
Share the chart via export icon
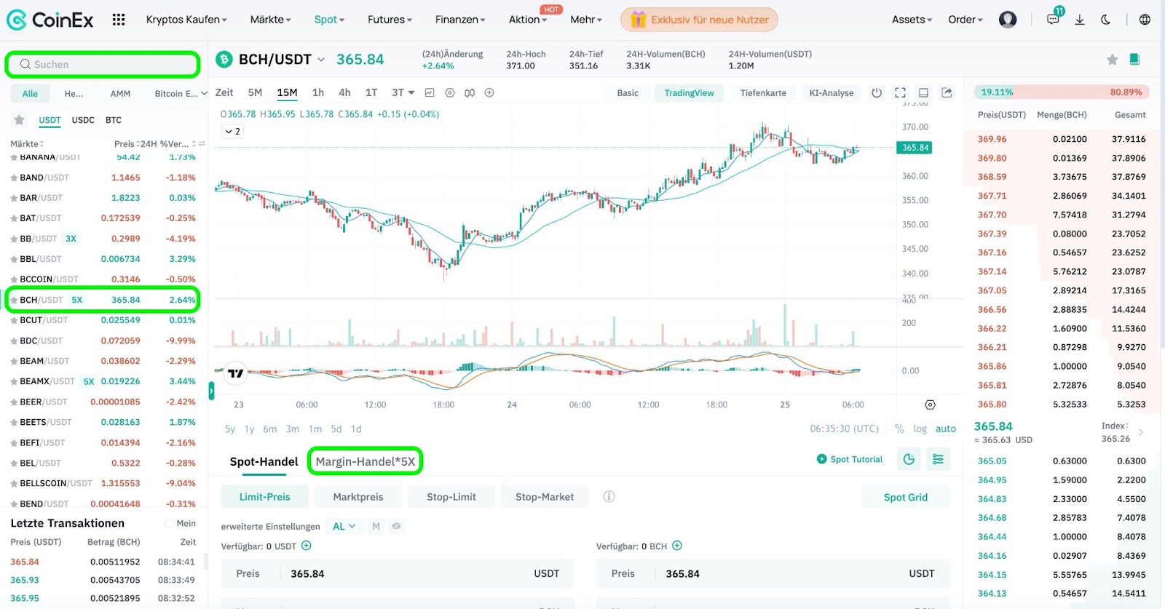point(947,92)
